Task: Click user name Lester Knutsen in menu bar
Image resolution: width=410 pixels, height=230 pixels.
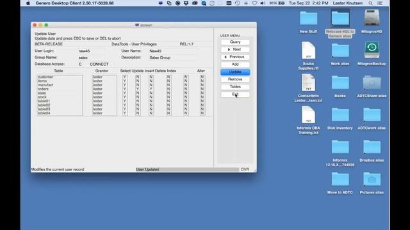Action: [x=347, y=3]
